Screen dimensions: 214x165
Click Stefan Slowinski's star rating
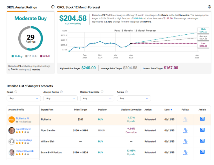coord(22,154)
